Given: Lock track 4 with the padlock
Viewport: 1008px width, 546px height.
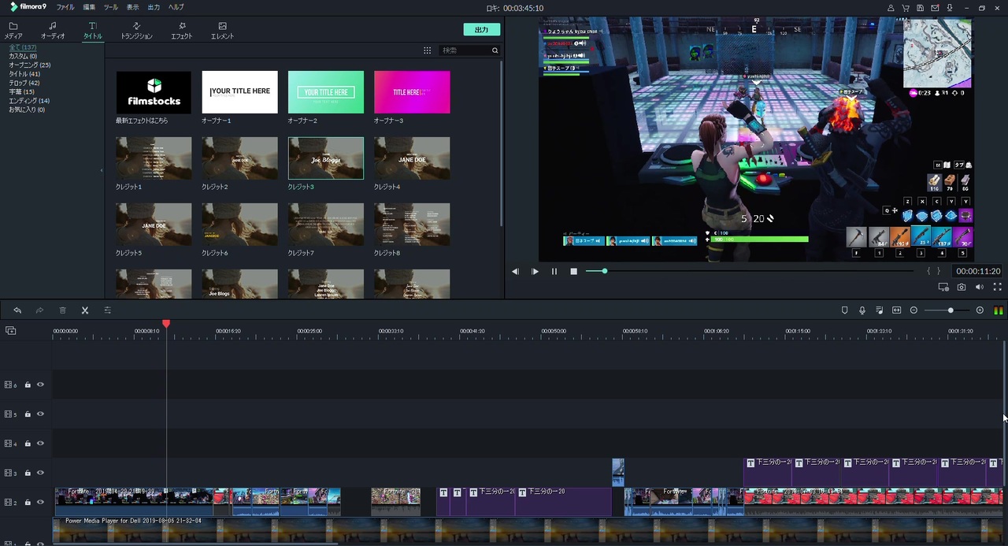Looking at the screenshot, I should (28, 444).
